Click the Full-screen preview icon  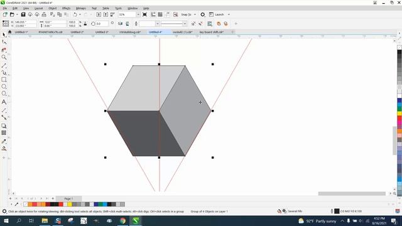click(144, 14)
